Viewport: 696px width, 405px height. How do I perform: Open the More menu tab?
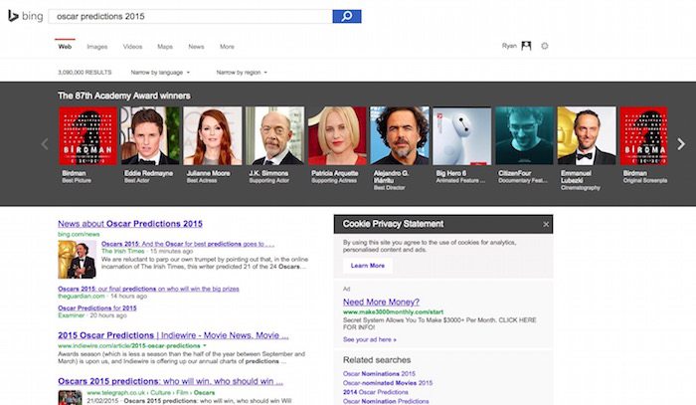(227, 46)
